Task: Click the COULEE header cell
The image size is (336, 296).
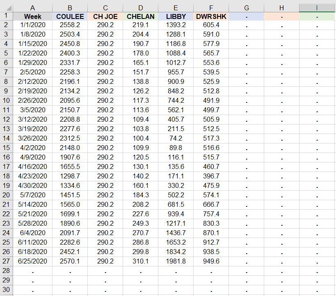Action: coord(70,16)
